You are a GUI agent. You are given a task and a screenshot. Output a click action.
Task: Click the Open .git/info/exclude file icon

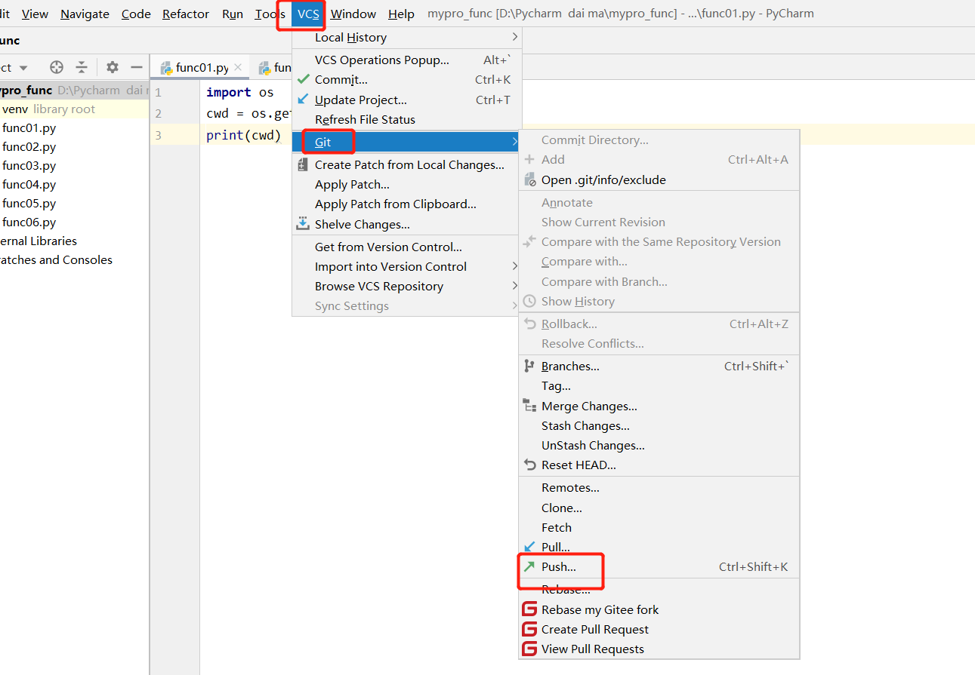click(529, 179)
